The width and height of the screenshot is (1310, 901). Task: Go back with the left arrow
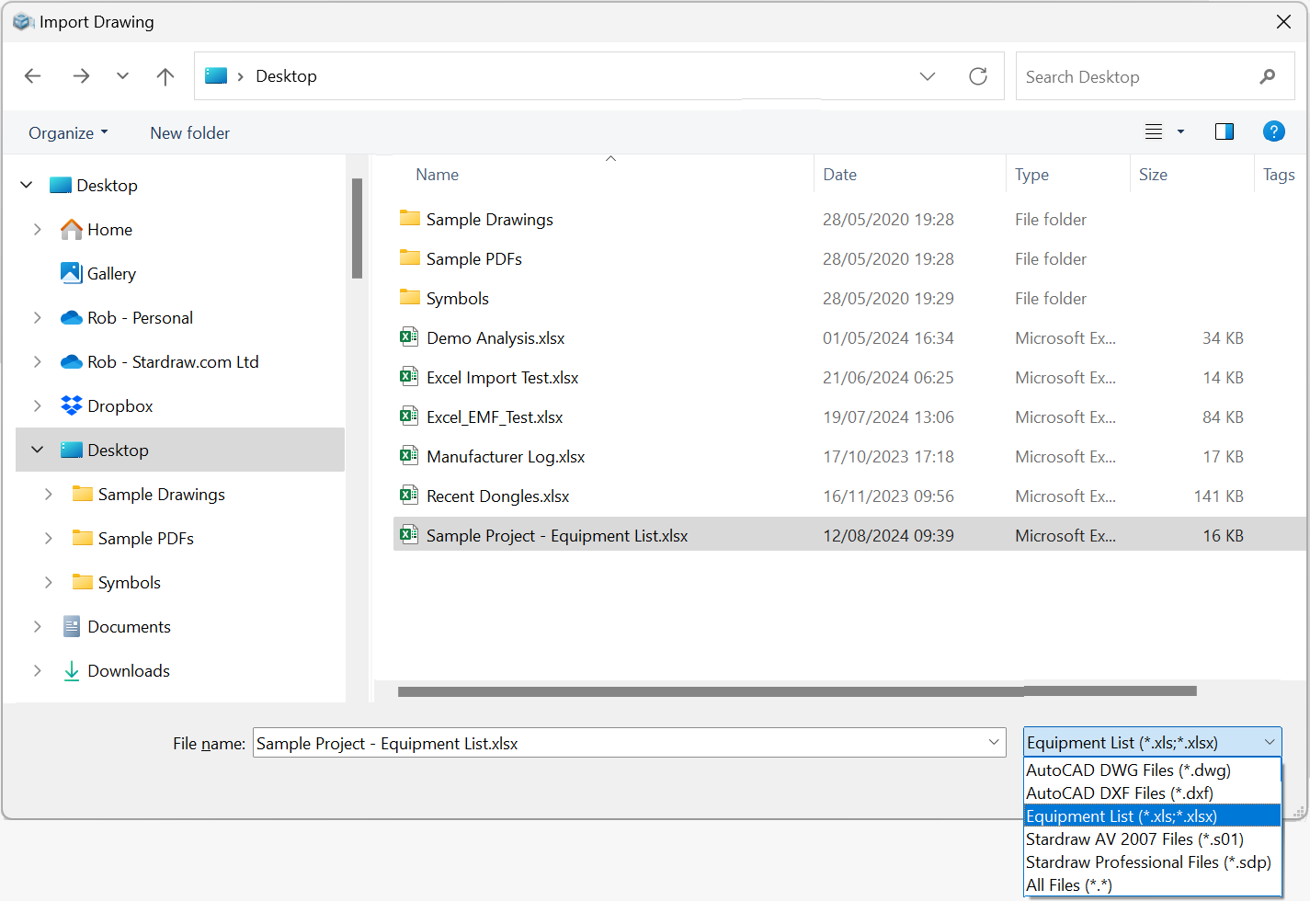coord(33,76)
